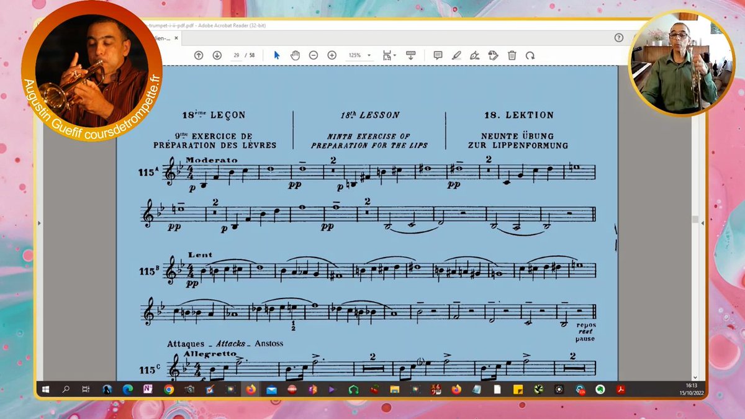Select the sign pen tool
Screen dimensions: 745x419
[475, 55]
